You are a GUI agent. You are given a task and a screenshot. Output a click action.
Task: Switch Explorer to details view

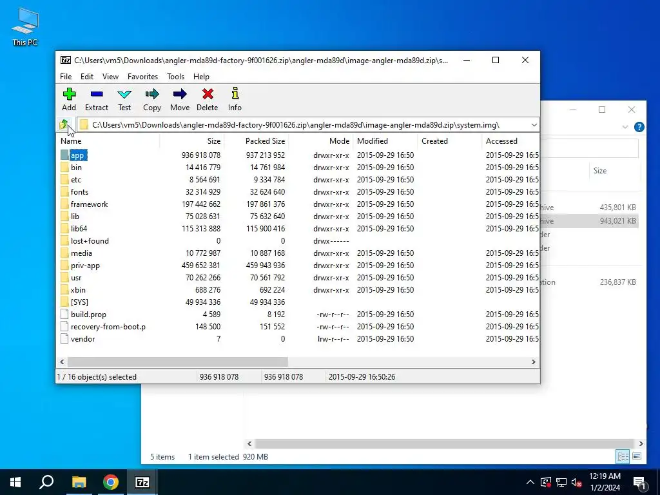click(623, 456)
